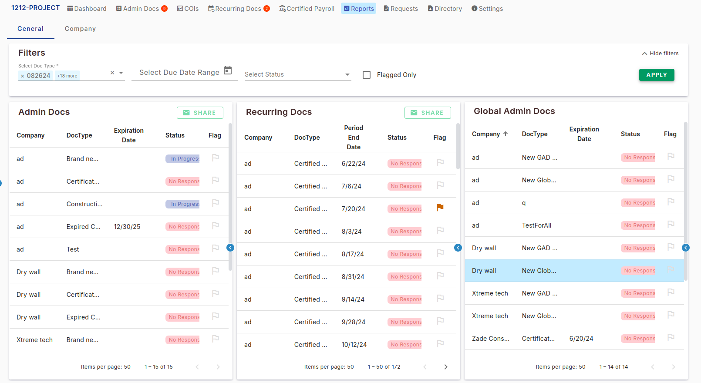This screenshot has width=701, height=383.
Task: Click the orange flag on the 7/20/24 row
Action: (x=440, y=208)
